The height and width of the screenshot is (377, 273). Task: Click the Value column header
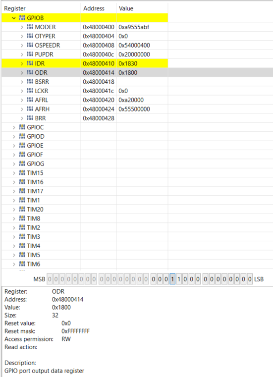pyautogui.click(x=126, y=8)
